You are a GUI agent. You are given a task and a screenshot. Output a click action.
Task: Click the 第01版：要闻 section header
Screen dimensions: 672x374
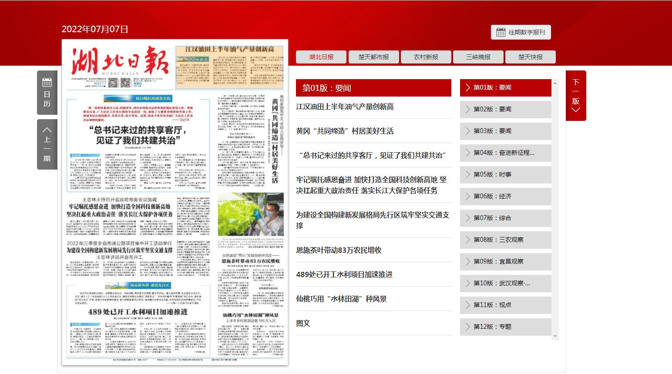coord(373,88)
